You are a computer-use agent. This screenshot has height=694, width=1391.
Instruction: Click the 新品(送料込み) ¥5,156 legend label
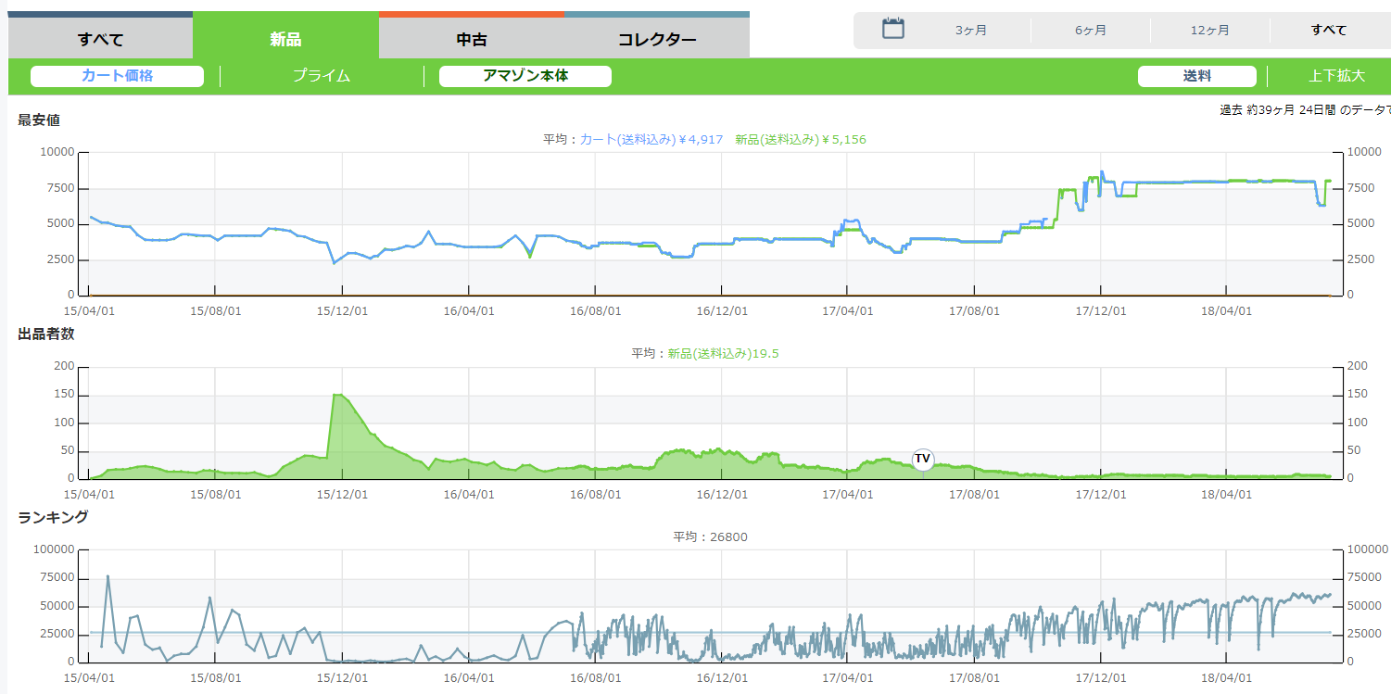[x=800, y=139]
